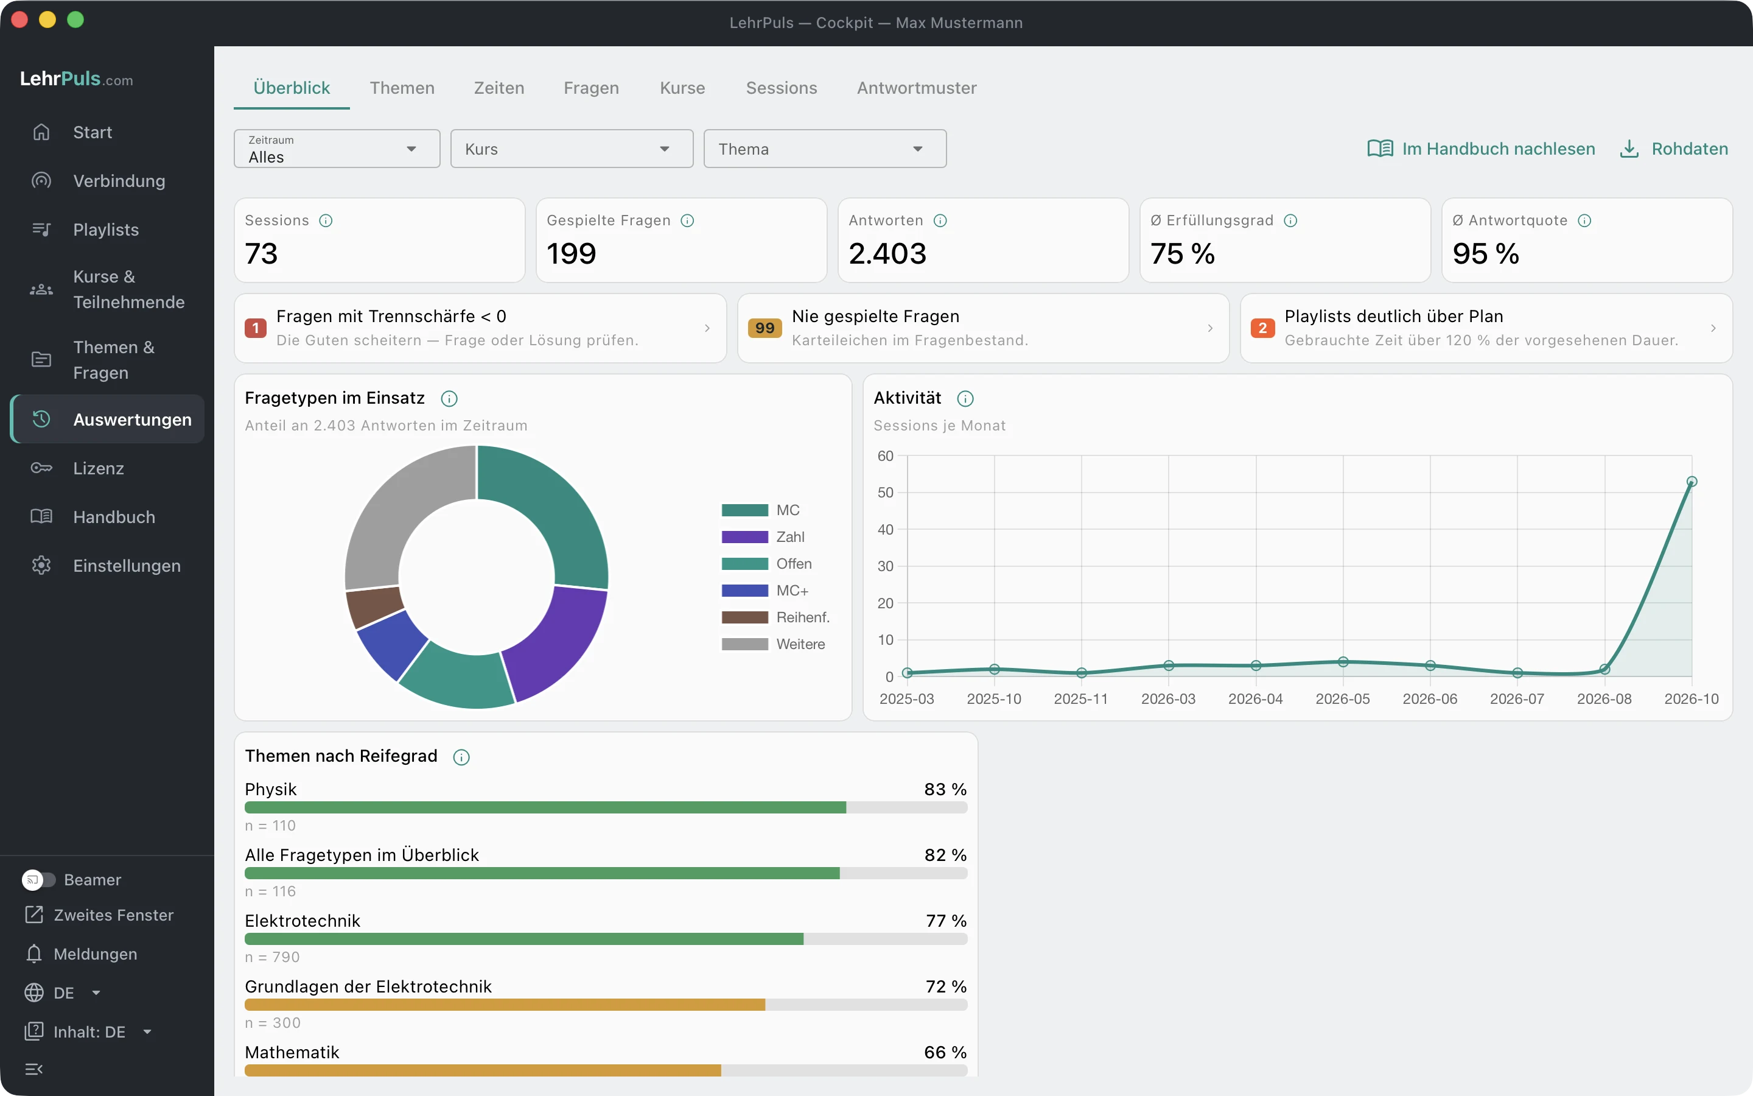Toggle the Beamer switch
The width and height of the screenshot is (1753, 1096).
pos(38,880)
